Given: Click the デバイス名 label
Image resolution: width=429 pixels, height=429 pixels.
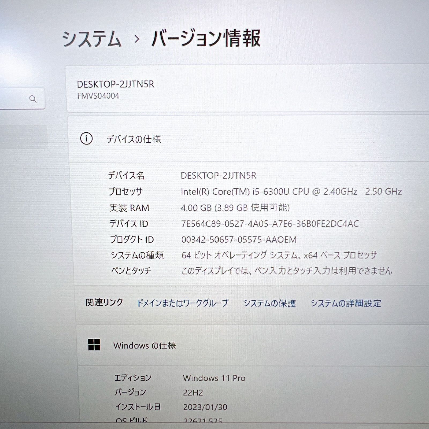Looking at the screenshot, I should 126,176.
